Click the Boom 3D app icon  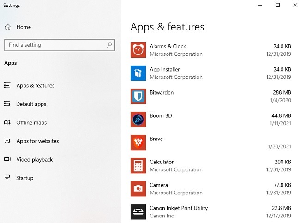(138, 120)
